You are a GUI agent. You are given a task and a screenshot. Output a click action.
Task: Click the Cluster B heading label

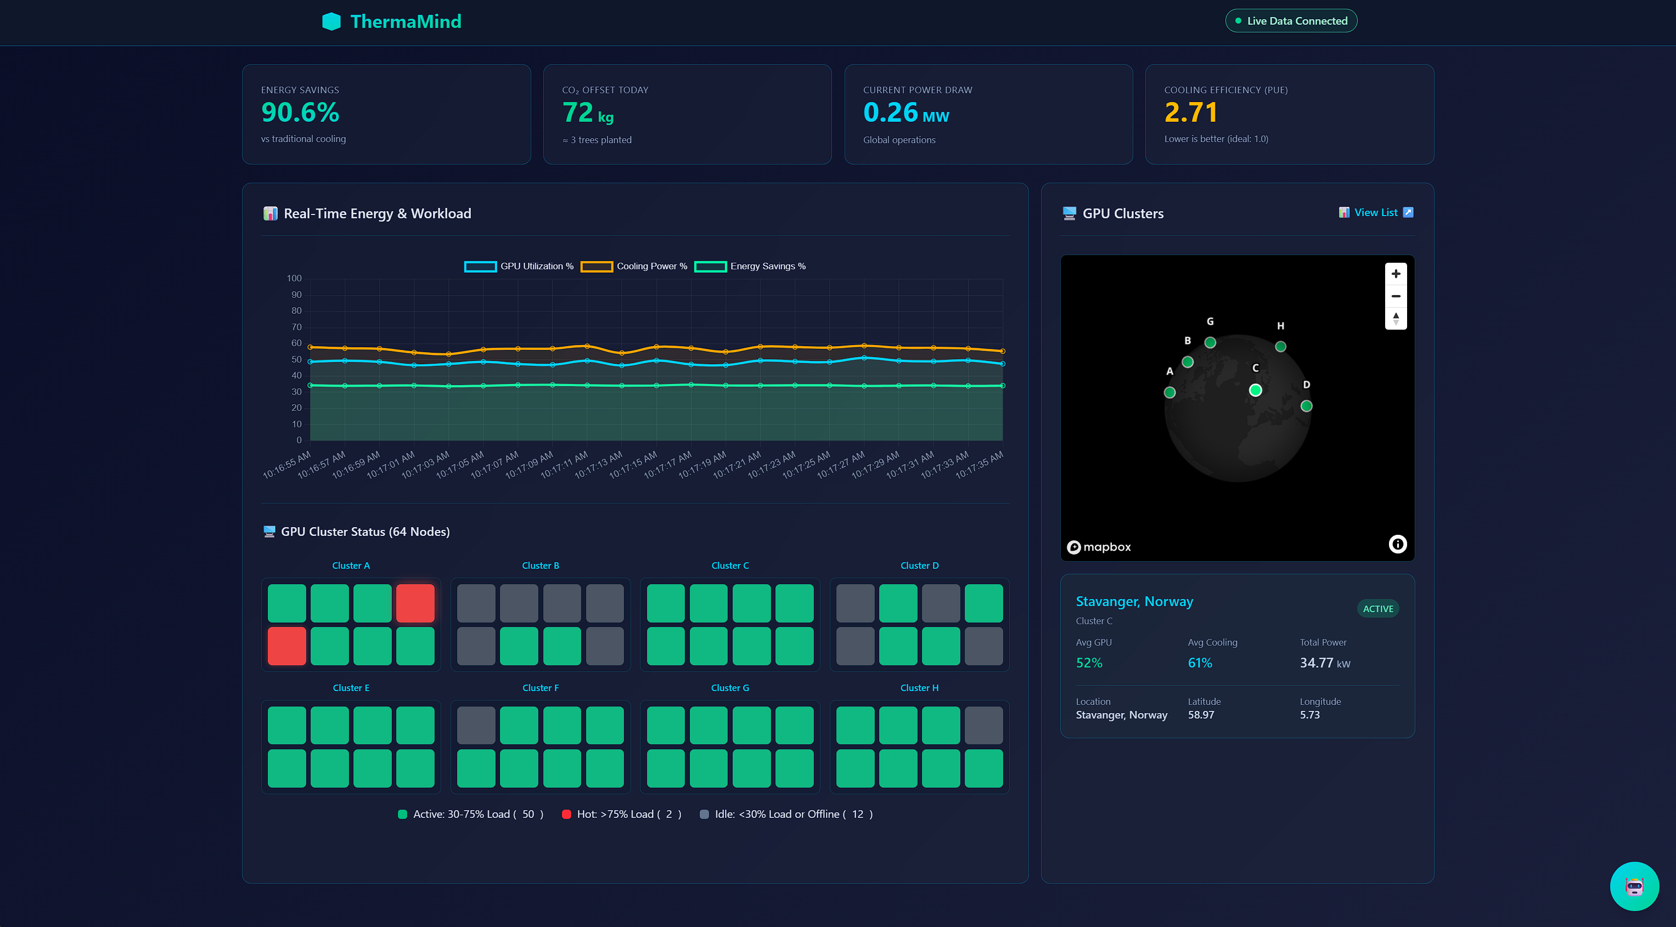(540, 566)
